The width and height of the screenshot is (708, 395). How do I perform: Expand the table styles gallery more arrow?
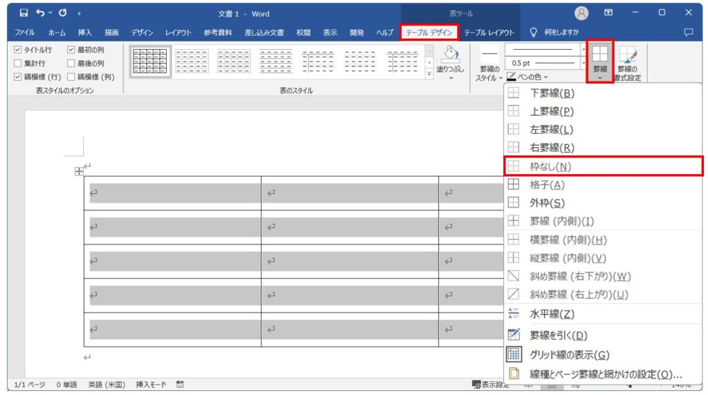coord(429,74)
